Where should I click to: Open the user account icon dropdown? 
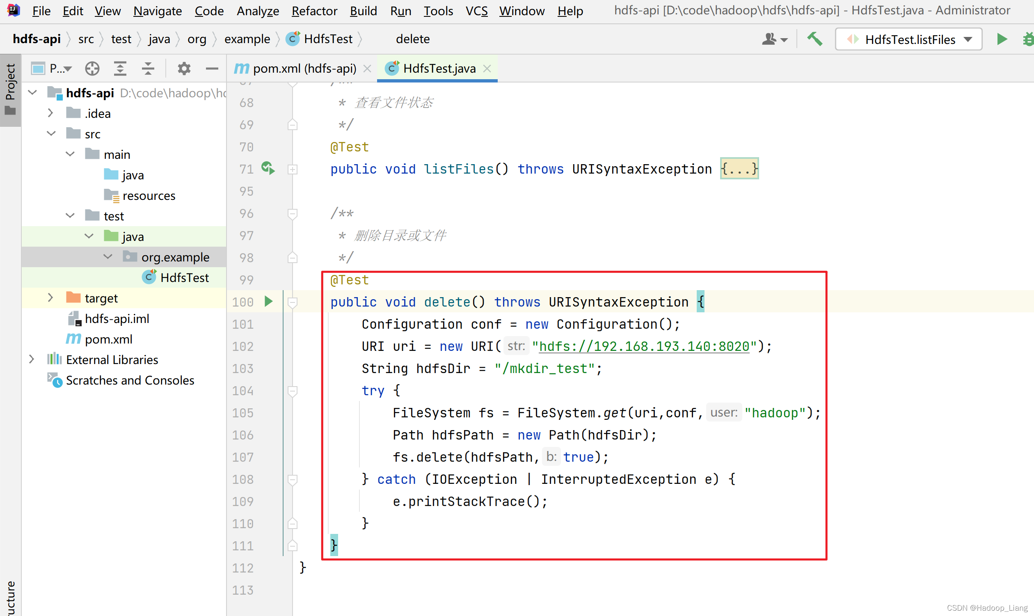click(774, 39)
